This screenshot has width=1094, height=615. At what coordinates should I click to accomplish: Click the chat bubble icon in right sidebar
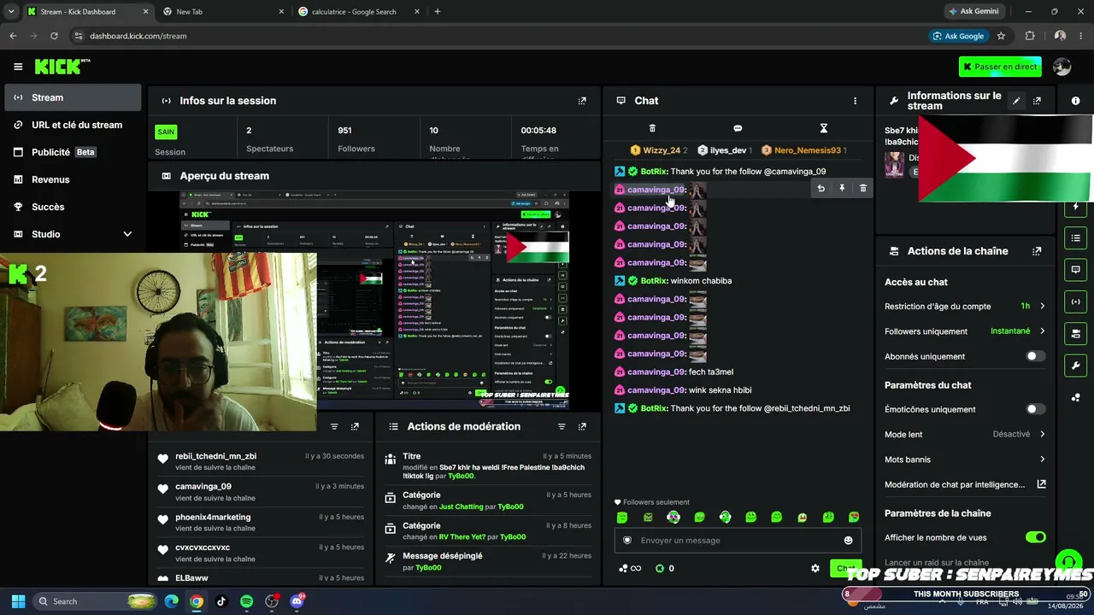click(1075, 270)
